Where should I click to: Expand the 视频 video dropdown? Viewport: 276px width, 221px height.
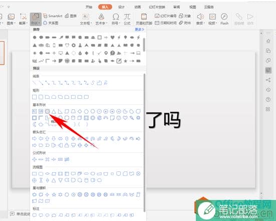[212, 19]
